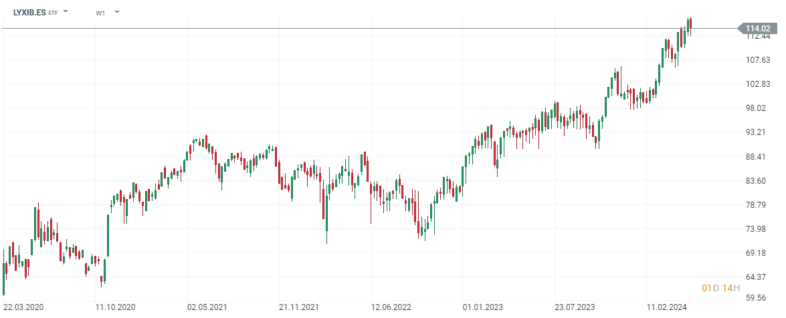
Task: Click the 59.56 lowest price label
Action: (x=758, y=299)
